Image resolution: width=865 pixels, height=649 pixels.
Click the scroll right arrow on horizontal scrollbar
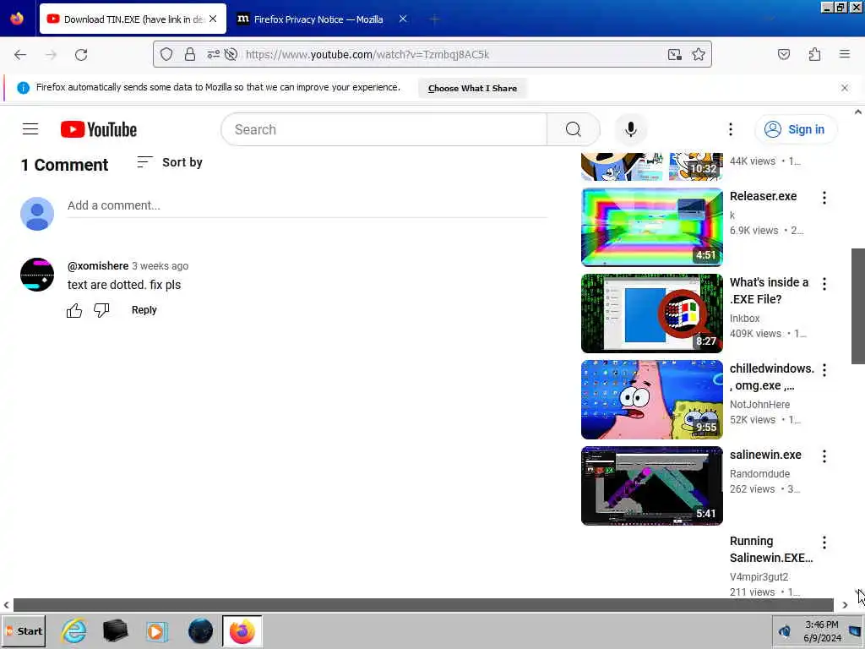pyautogui.click(x=845, y=605)
